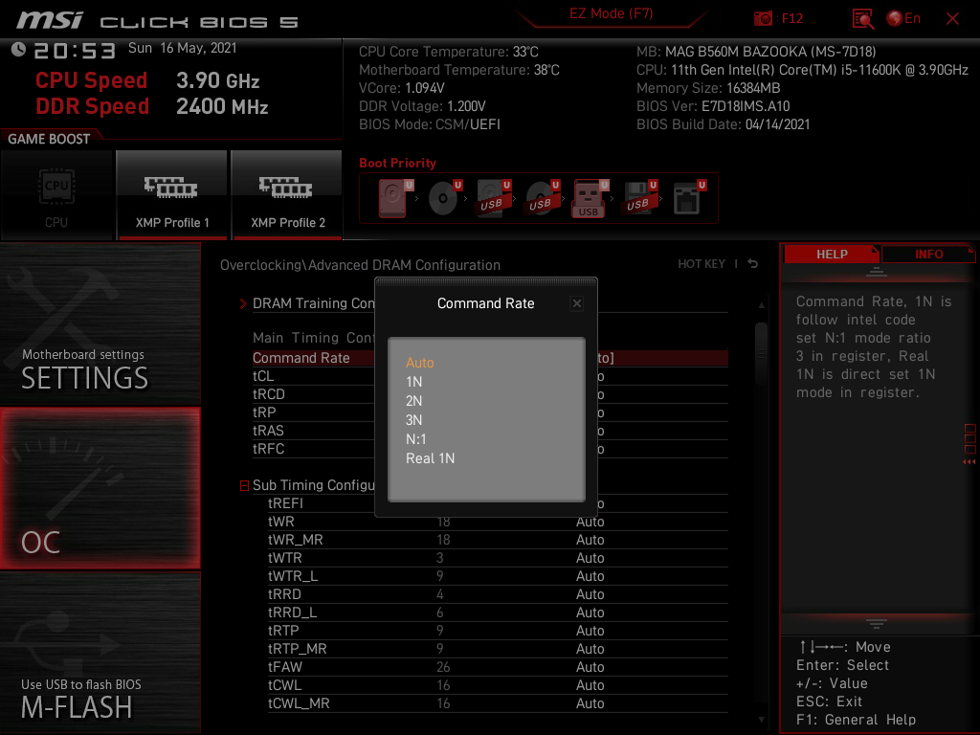The image size is (980, 735).
Task: Click the system clock time display
Action: pyautogui.click(x=75, y=51)
